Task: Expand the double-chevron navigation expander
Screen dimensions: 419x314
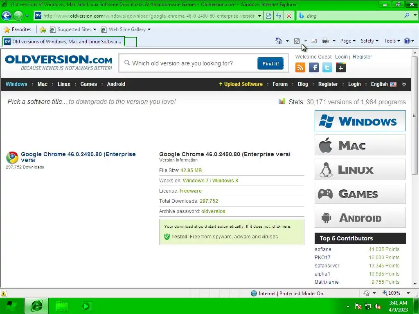Action: pos(404,84)
